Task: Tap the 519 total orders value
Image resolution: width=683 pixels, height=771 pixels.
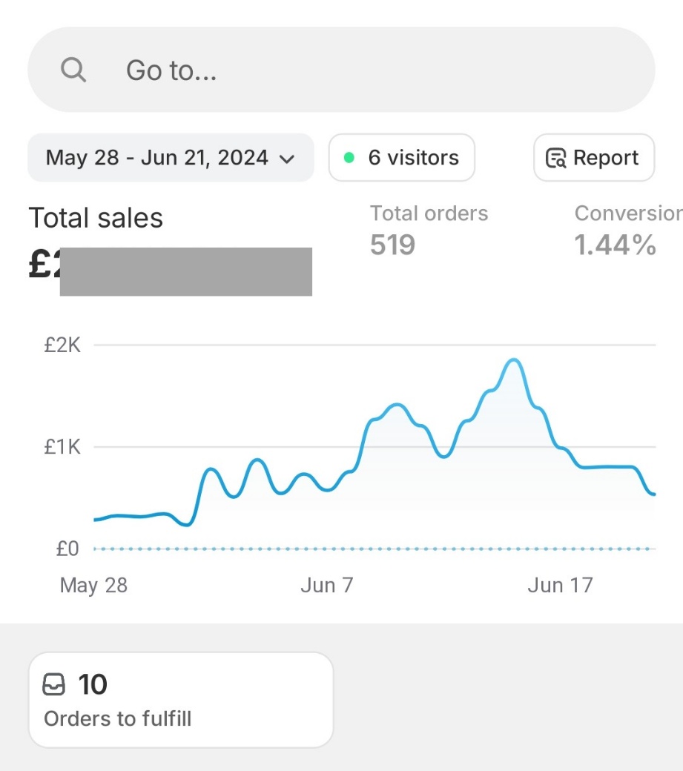Action: coord(392,245)
